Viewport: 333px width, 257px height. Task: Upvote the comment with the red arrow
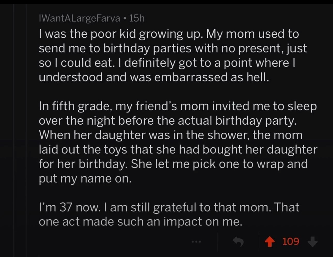[270, 242]
